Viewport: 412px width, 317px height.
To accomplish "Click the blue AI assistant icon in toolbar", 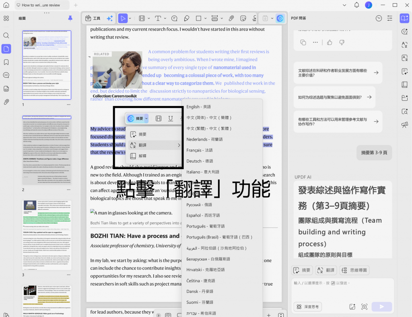I will pos(280,18).
